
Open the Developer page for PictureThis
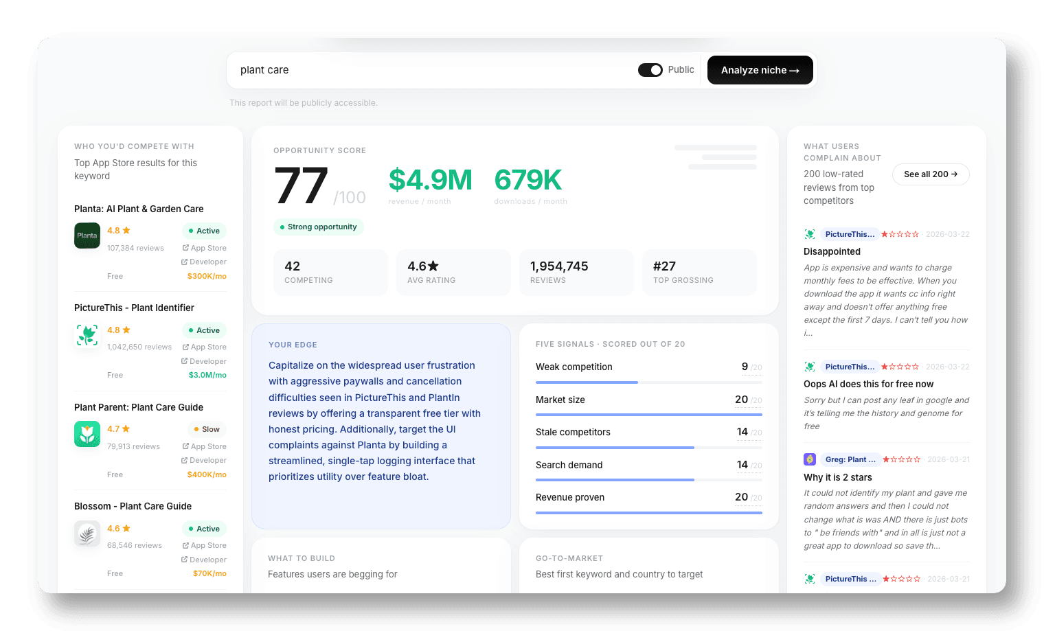click(x=203, y=361)
